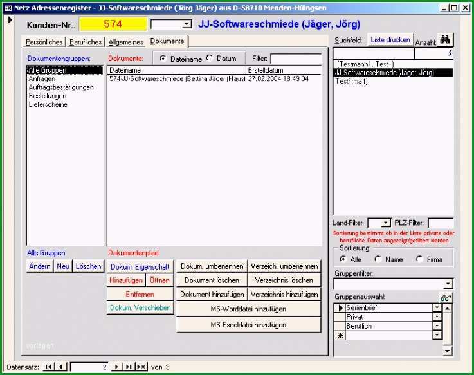Jump to last record navigation button
The width and height of the screenshot is (474, 375).
[129, 367]
